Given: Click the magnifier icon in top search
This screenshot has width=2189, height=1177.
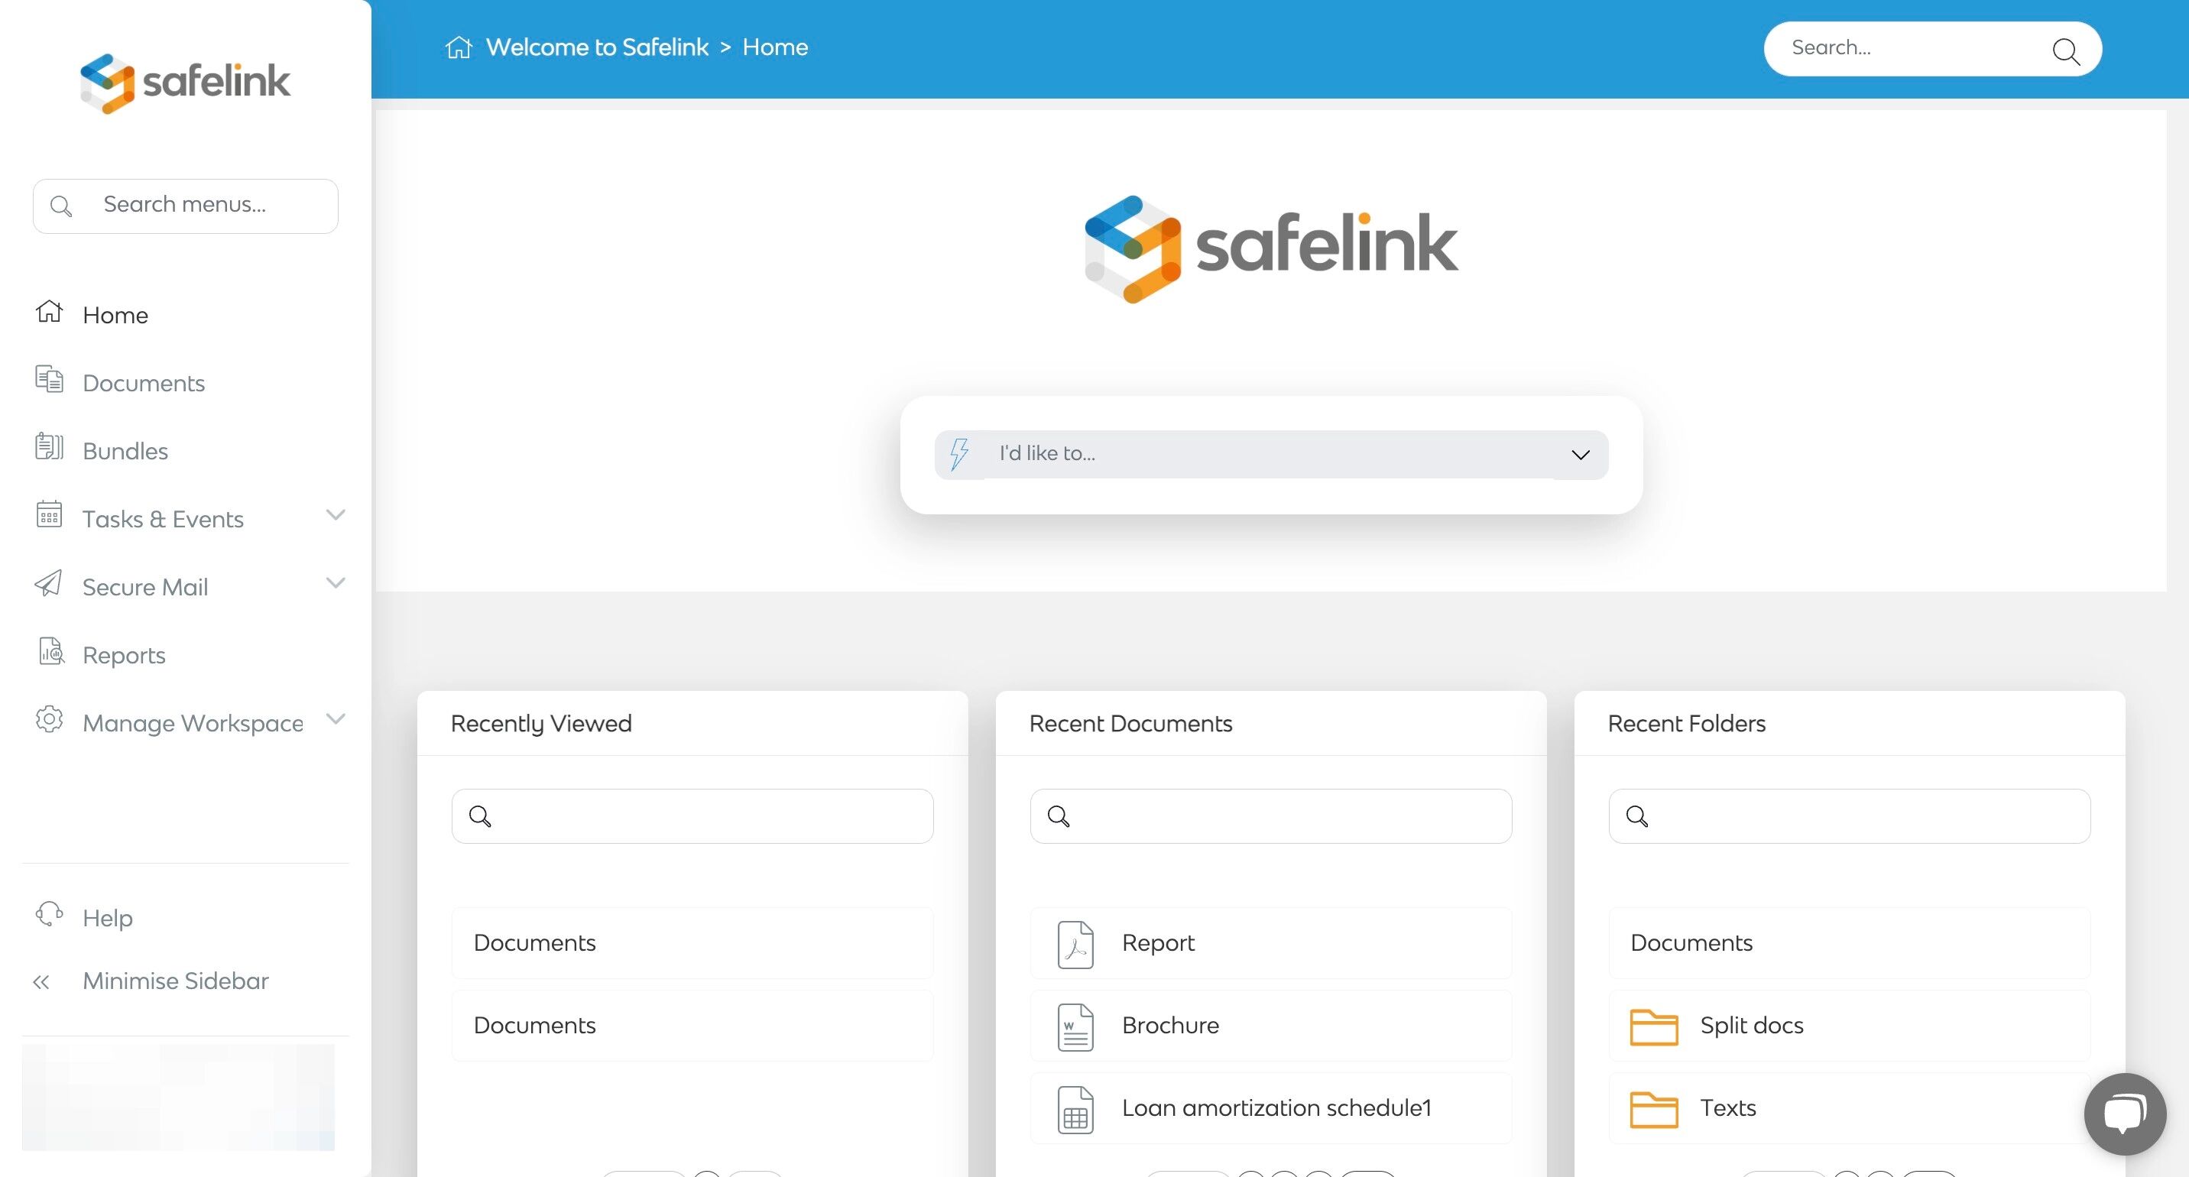Looking at the screenshot, I should [x=2065, y=51].
